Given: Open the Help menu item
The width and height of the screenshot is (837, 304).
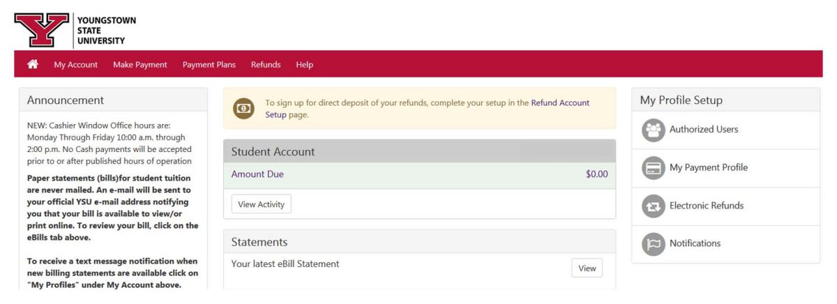Looking at the screenshot, I should [304, 65].
